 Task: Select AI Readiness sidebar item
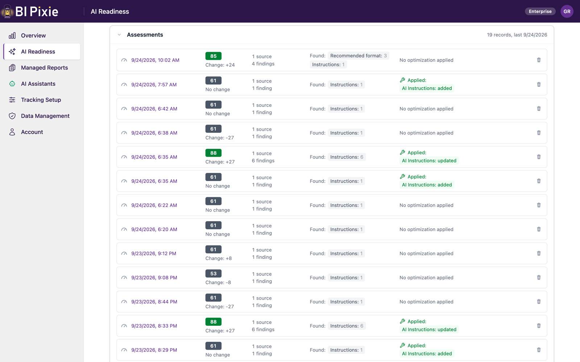pos(42,51)
